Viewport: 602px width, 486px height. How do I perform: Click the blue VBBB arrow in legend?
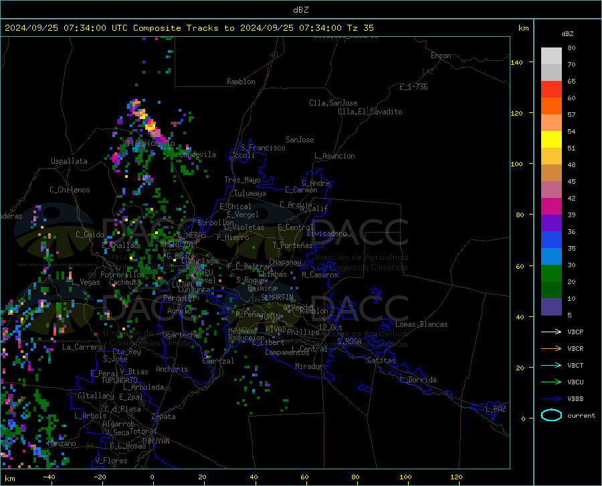point(551,399)
